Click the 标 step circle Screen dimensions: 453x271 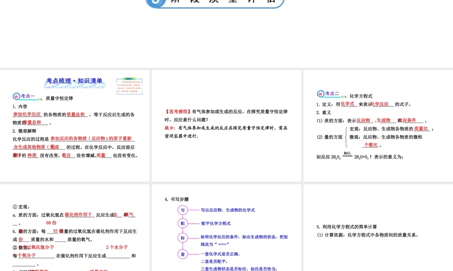(x=183, y=238)
